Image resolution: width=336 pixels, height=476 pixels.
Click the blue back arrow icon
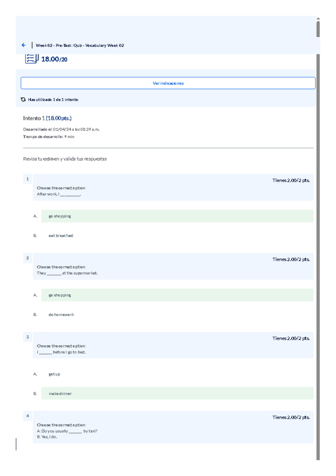(24, 45)
